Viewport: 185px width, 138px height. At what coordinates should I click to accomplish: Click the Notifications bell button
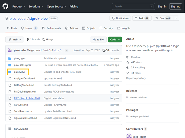pos(120,18)
